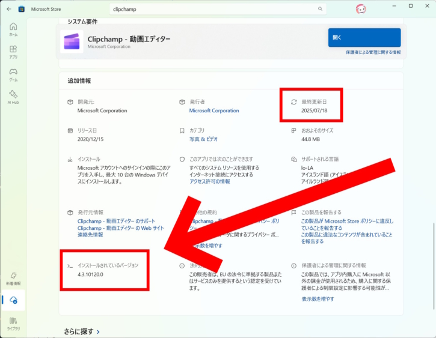Viewport: 436px width, 338px height.
Task: Open the アクセス許可の情報 permissions link
Action: (209, 181)
